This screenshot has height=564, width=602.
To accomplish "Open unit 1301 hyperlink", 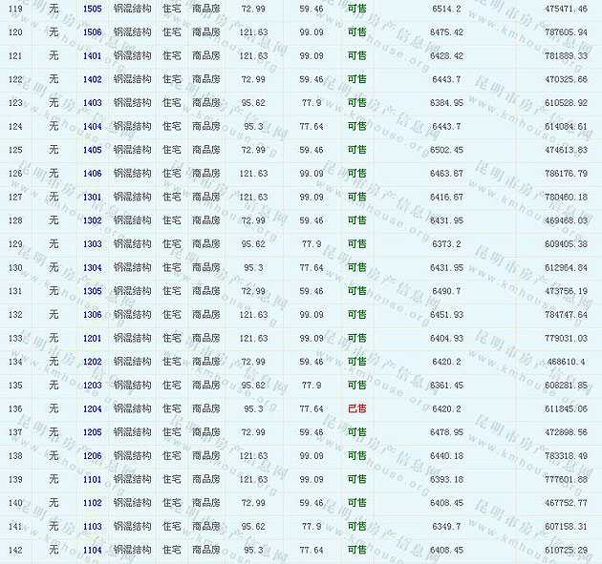I will pos(92,197).
